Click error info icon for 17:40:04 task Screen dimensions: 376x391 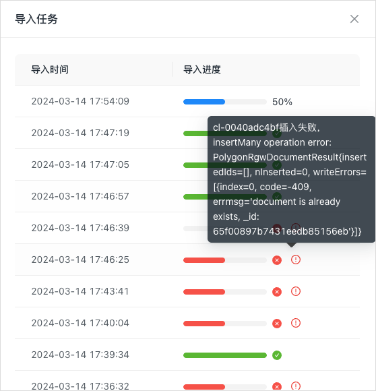tap(296, 323)
